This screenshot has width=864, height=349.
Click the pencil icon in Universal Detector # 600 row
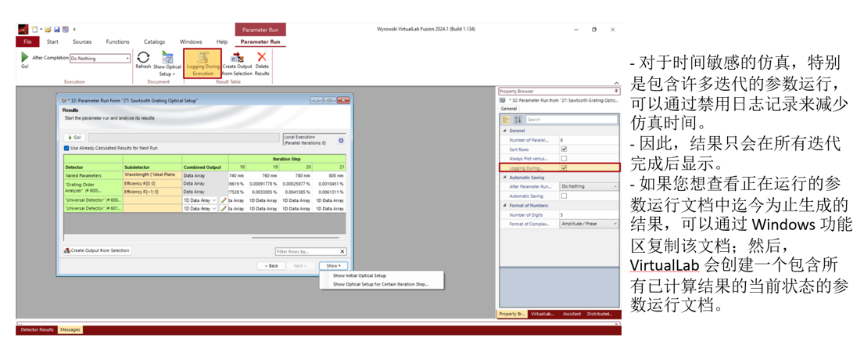[x=224, y=200]
